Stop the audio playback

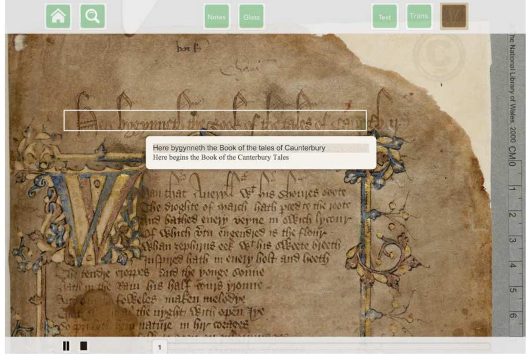84,346
